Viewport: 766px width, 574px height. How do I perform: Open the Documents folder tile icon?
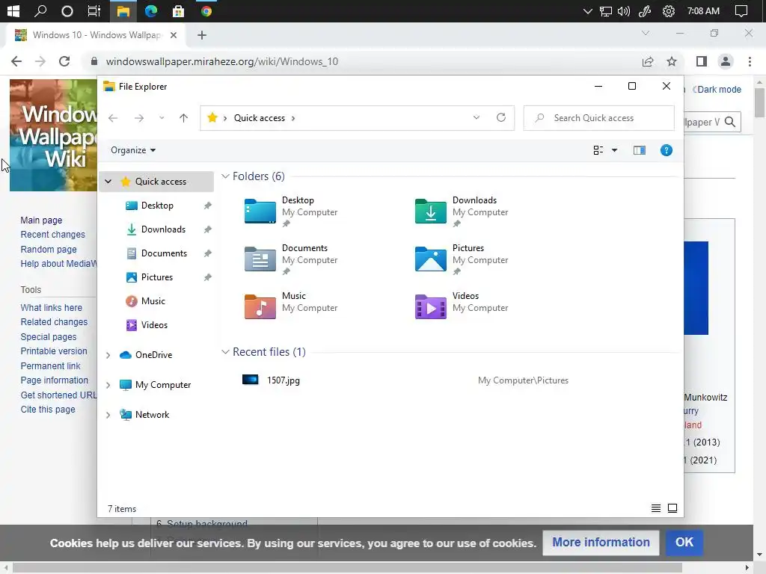tap(260, 259)
